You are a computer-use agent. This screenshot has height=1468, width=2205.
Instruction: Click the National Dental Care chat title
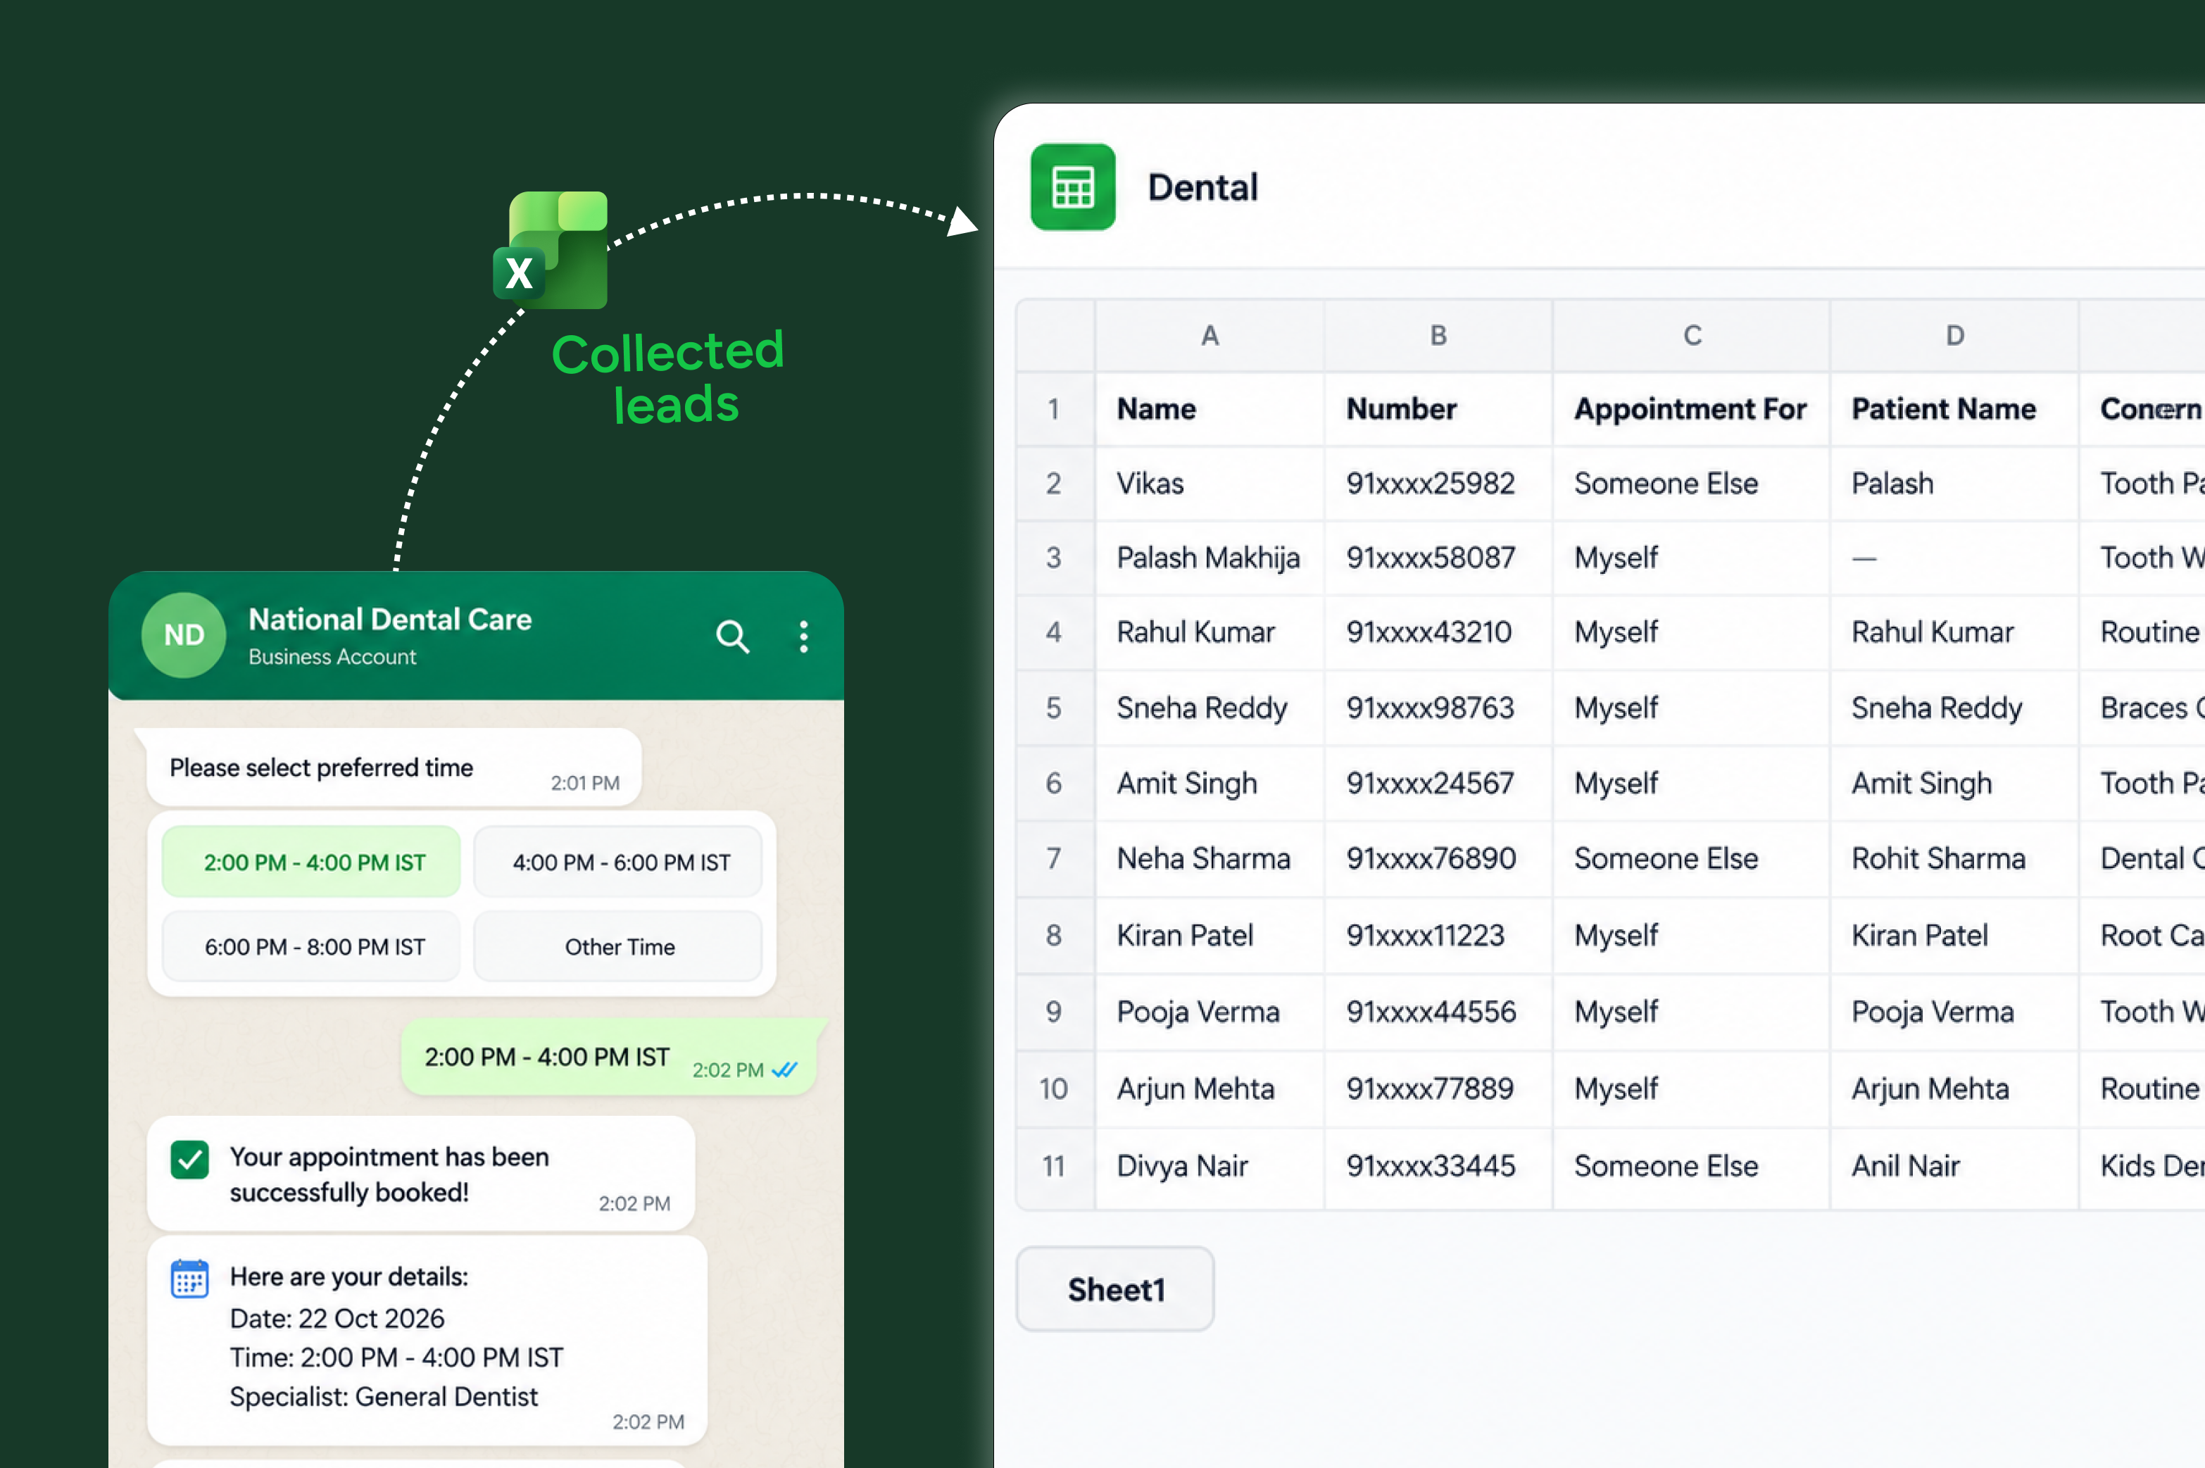click(x=390, y=620)
